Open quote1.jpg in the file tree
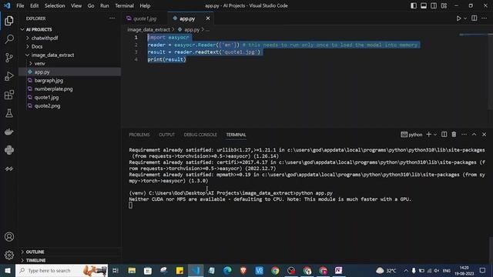 pos(70,98)
